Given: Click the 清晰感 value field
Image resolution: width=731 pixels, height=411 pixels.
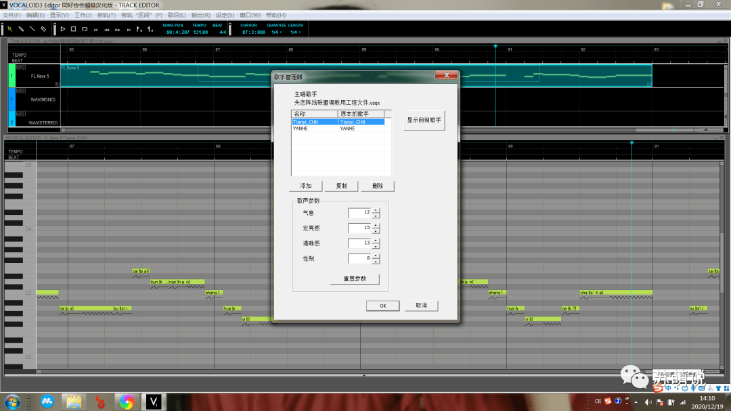Looking at the screenshot, I should point(359,243).
